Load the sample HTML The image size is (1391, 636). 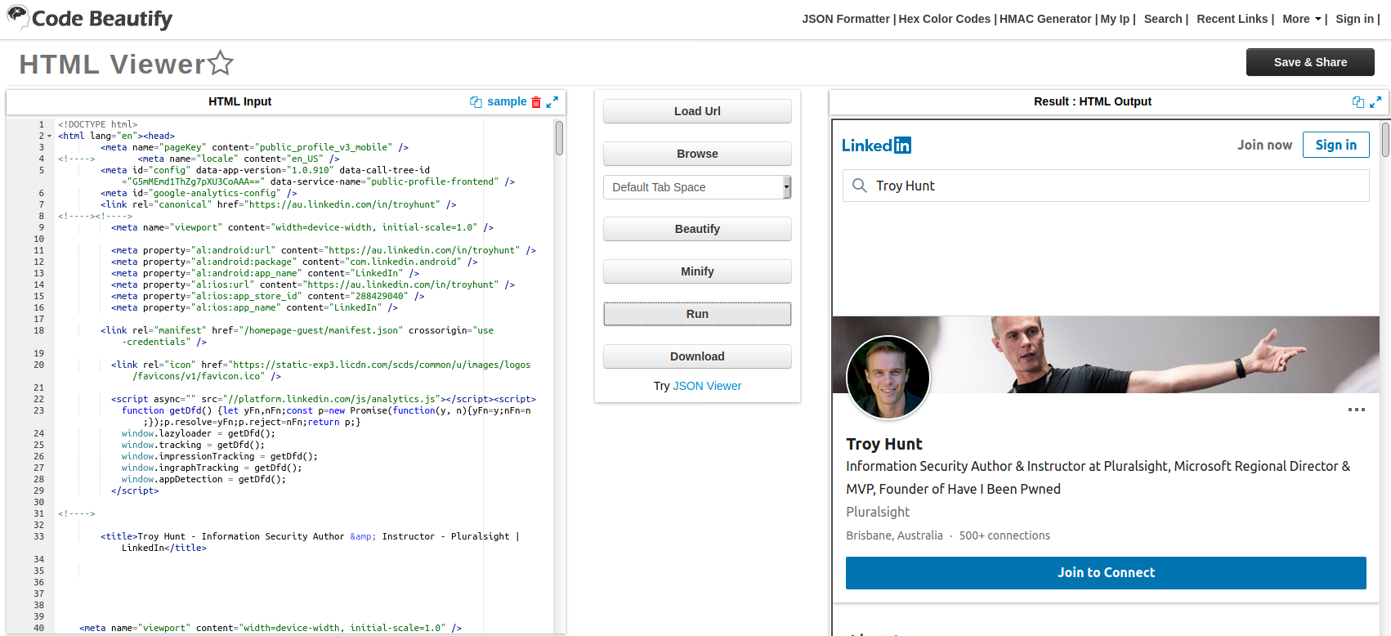507,101
